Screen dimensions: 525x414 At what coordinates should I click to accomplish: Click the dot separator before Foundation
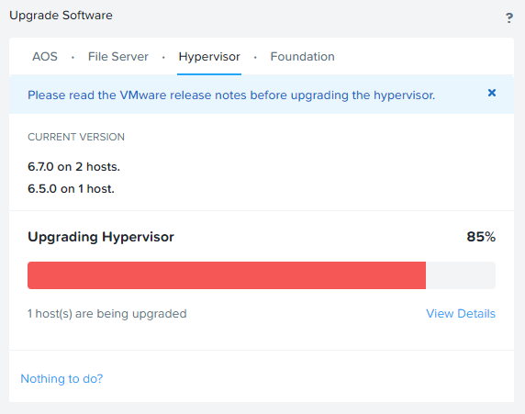coord(255,58)
